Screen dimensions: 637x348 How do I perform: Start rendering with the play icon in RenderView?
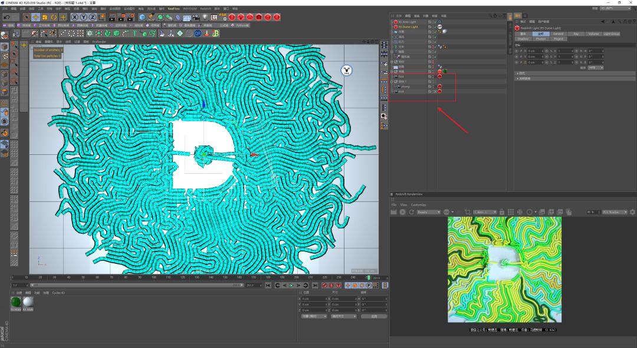403,211
